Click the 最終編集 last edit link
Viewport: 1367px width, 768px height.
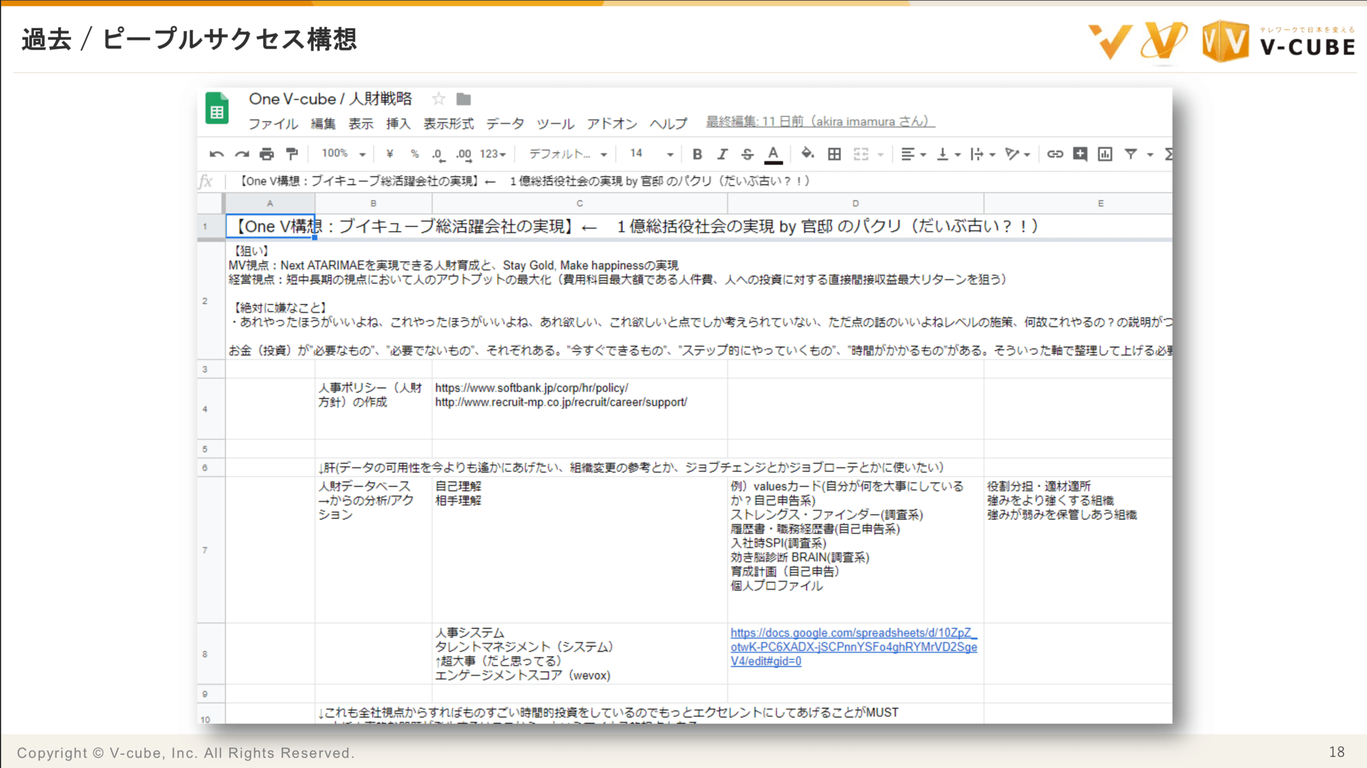pyautogui.click(x=820, y=121)
